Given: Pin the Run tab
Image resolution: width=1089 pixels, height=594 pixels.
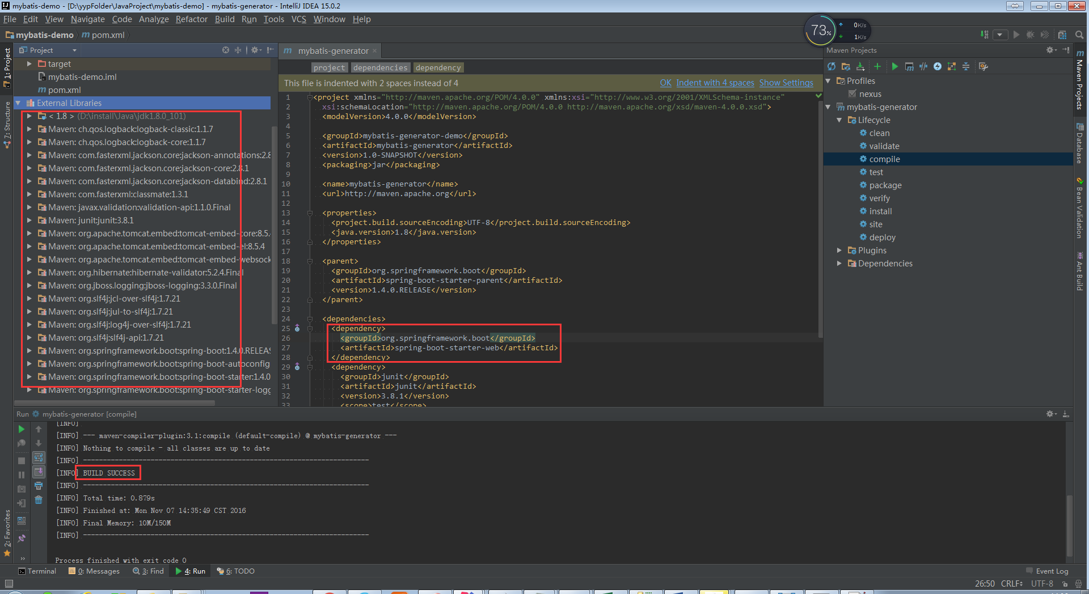Looking at the screenshot, I should pos(22,538).
